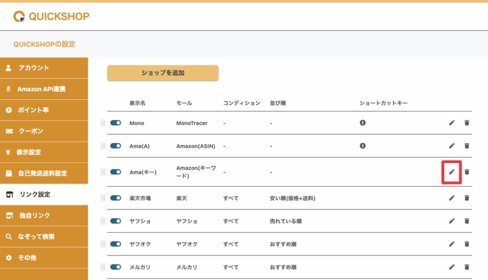Disable the 楽天市場 shop toggle
The image size is (488, 280).
point(116,198)
